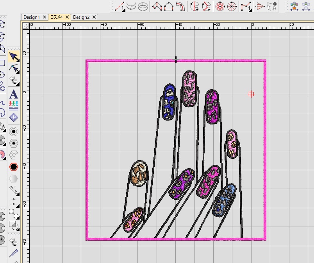Select the magenta square border object

tap(176, 61)
